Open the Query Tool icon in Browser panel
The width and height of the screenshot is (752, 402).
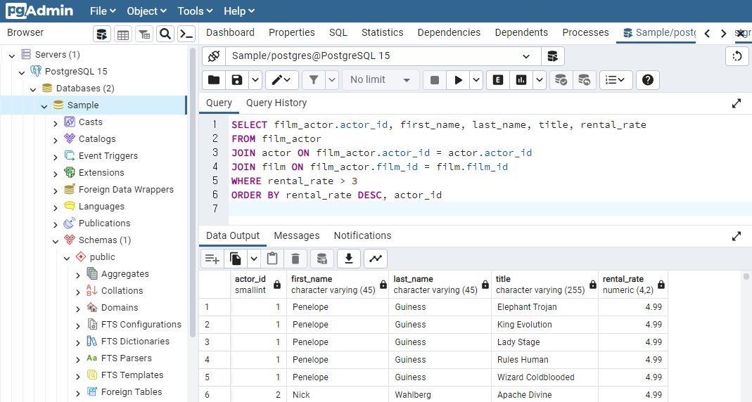click(x=102, y=34)
